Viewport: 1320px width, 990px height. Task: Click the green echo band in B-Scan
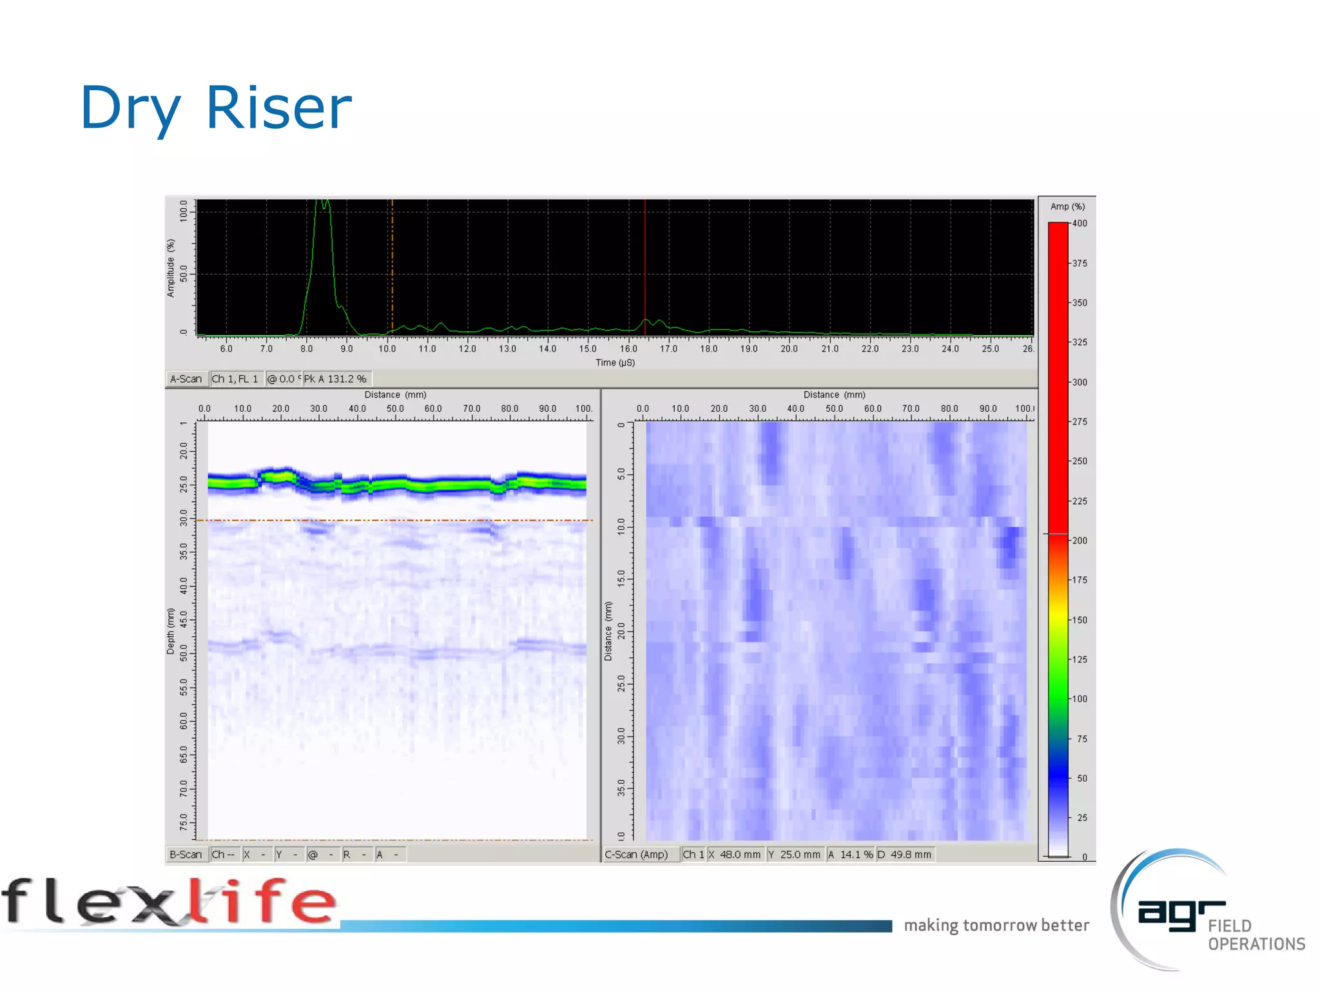point(396,483)
